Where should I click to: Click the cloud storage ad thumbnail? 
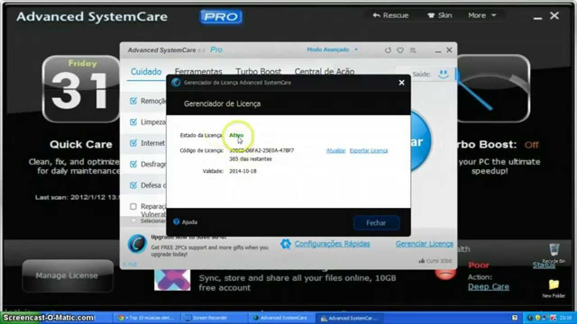[x=172, y=279]
